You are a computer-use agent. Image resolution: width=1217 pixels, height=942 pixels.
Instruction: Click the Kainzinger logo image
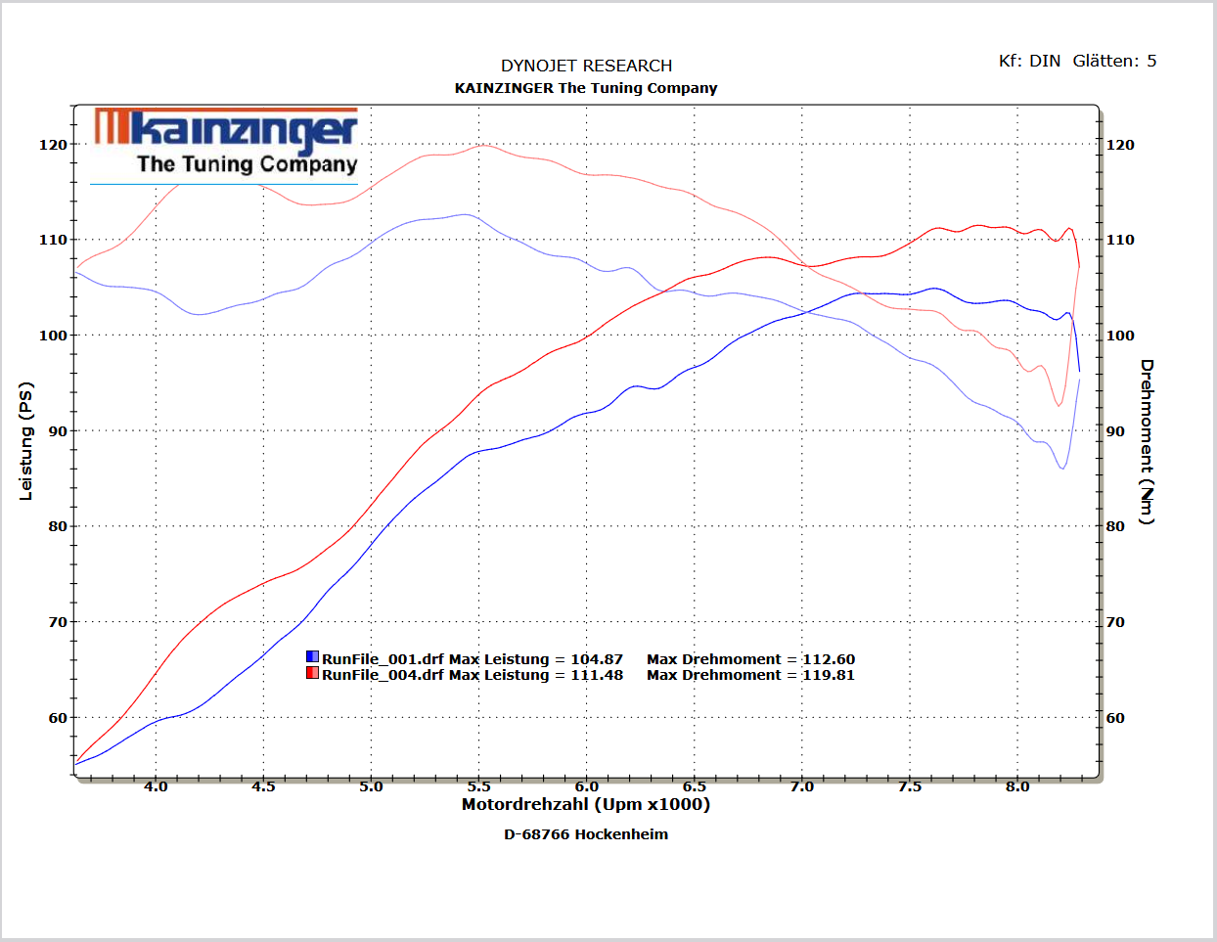(224, 145)
